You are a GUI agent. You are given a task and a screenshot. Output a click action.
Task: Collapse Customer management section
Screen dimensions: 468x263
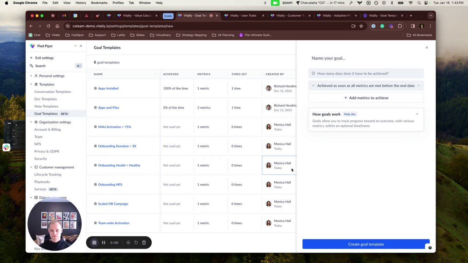click(x=31, y=167)
